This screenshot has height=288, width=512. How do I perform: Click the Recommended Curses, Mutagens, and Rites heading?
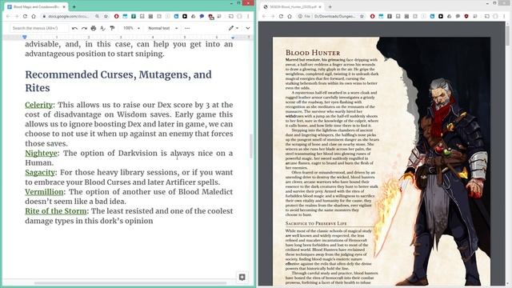pos(118,81)
